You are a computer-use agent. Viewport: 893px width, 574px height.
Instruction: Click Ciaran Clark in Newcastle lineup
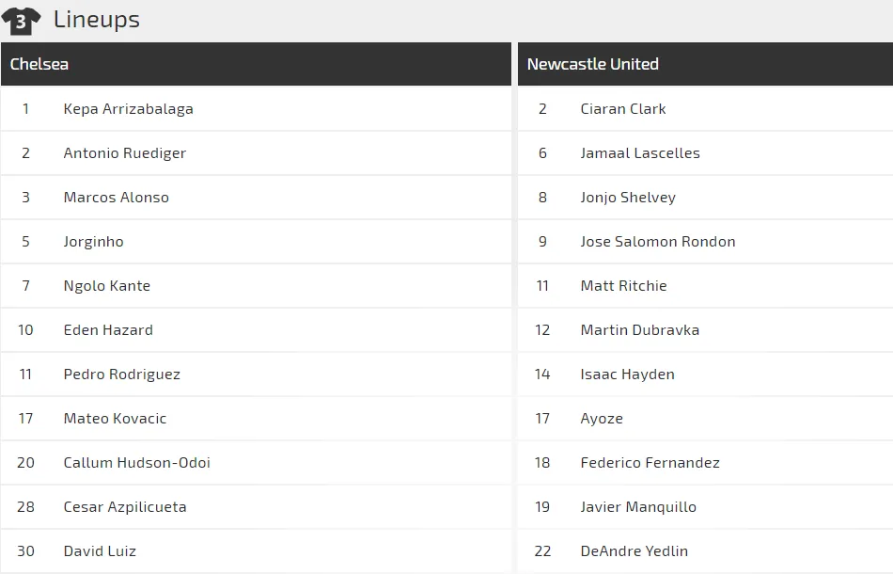click(622, 109)
